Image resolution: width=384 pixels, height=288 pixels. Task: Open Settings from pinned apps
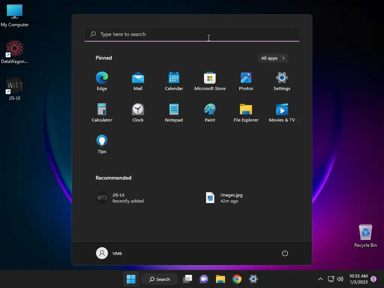click(282, 81)
